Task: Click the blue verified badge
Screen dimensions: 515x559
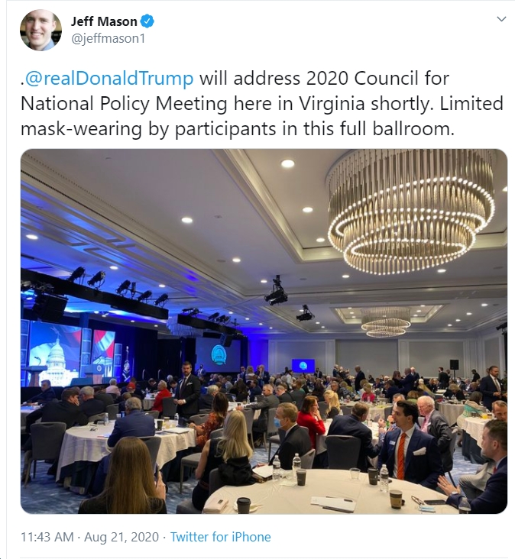Action: [x=147, y=21]
